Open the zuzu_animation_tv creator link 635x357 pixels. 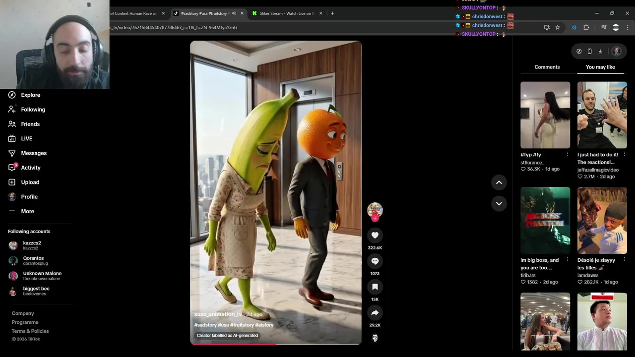click(218, 314)
